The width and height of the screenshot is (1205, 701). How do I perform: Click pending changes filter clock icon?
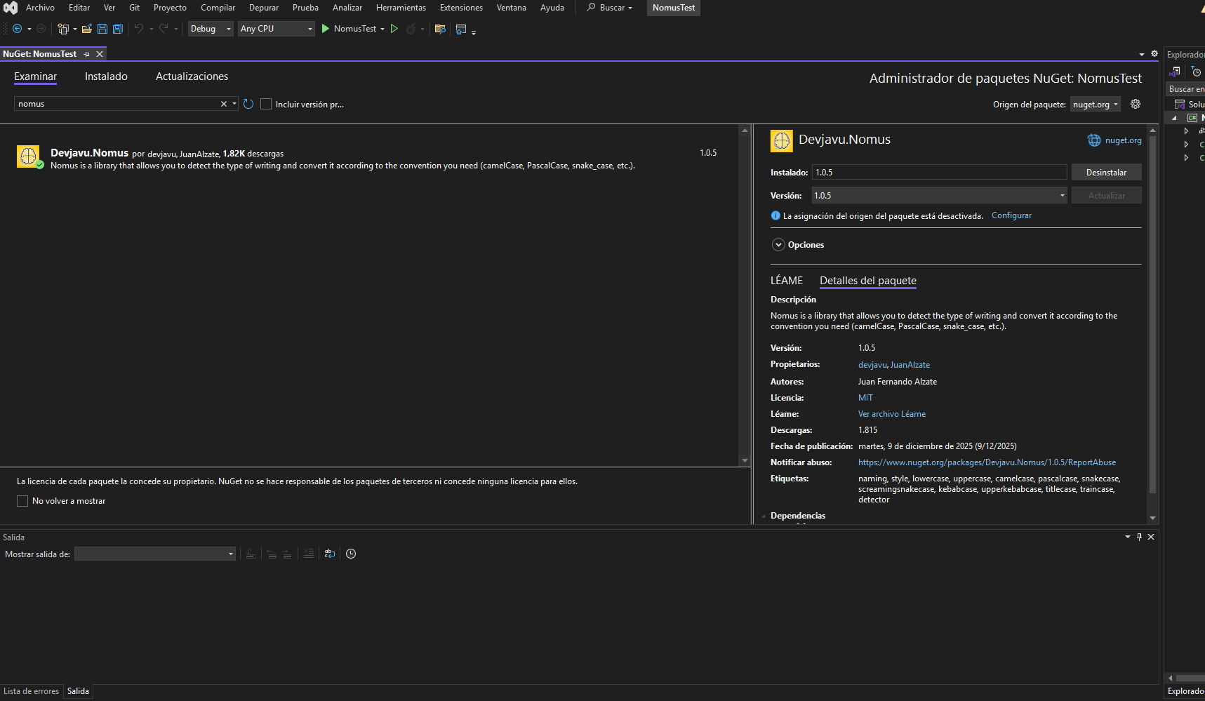point(1197,72)
